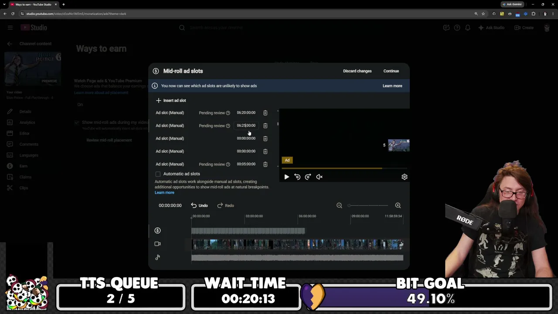Open Pending review help for 06:25:00:00 slot
The width and height of the screenshot is (558, 314).
(228, 126)
